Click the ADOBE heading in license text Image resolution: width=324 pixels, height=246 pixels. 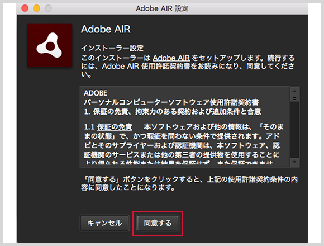[x=96, y=93]
